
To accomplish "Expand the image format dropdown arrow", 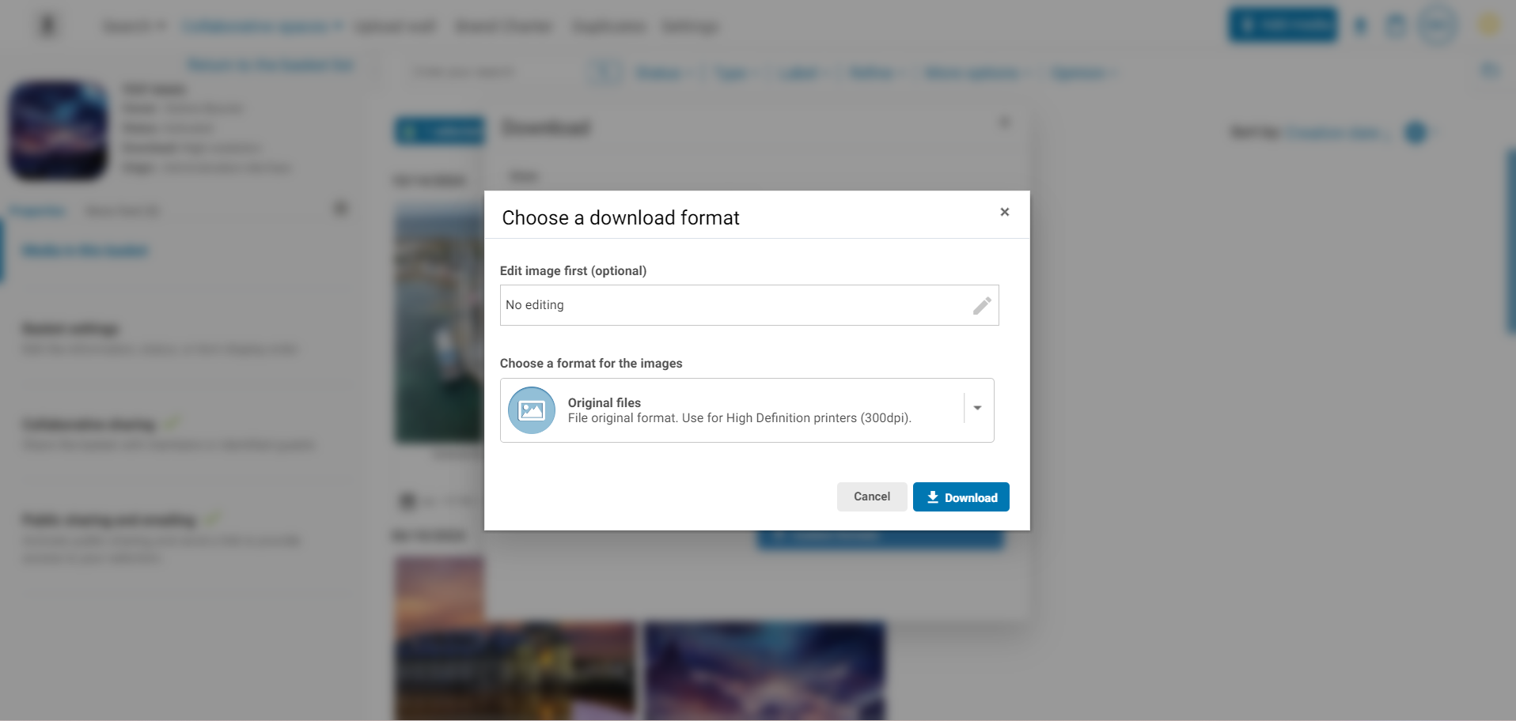I will click(977, 408).
